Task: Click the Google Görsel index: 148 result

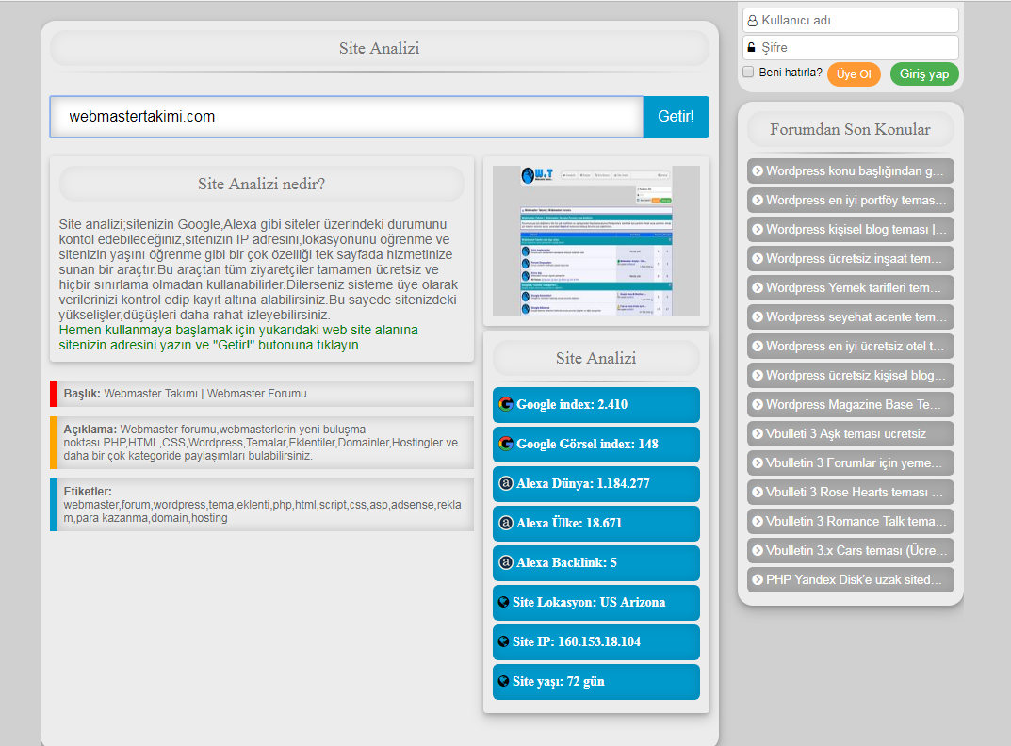Action: coord(596,445)
